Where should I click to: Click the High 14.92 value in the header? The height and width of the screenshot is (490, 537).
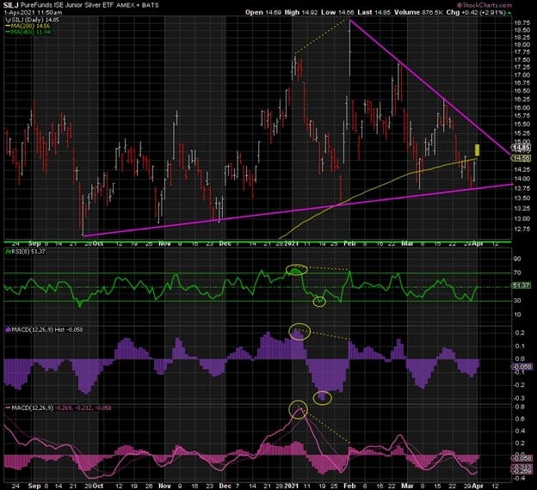point(301,12)
